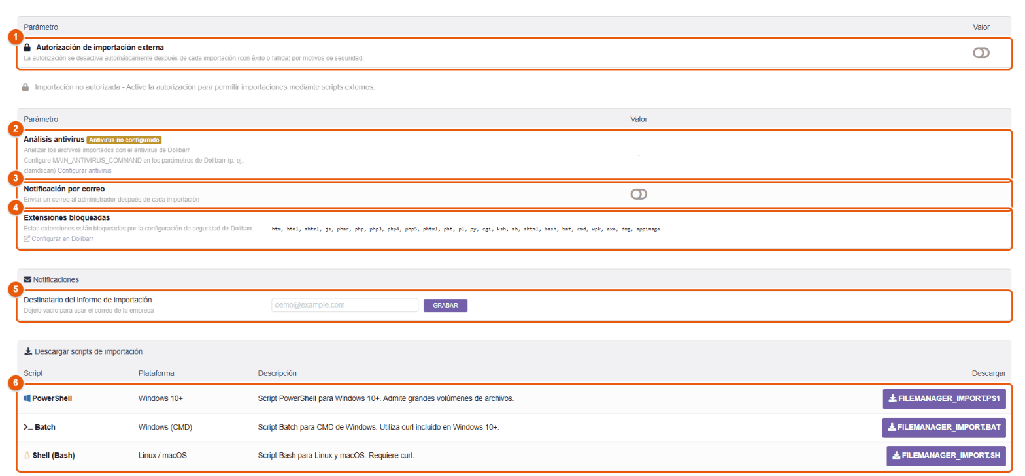
Task: Click the Análisis antivirus label
Action: pyautogui.click(x=54, y=139)
